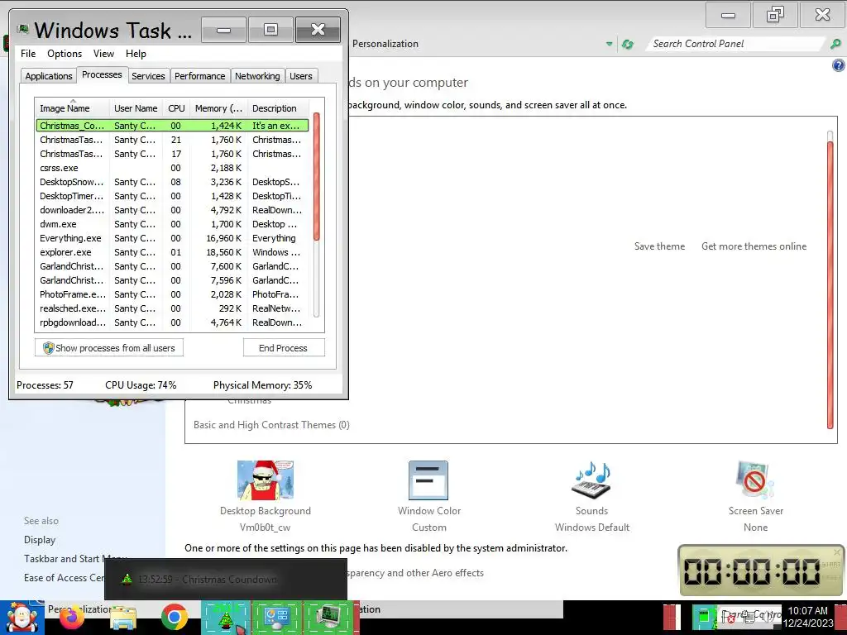The image size is (847, 635).
Task: Click the themes list red vertical scrollbar
Action: tap(830, 284)
